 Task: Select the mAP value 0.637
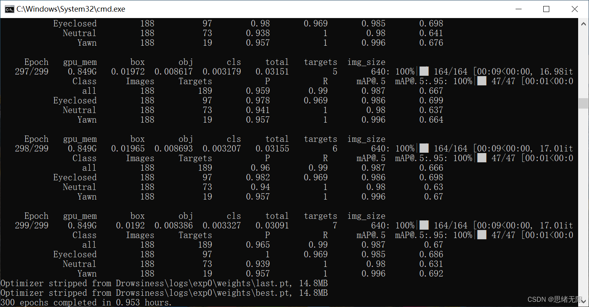point(431,110)
